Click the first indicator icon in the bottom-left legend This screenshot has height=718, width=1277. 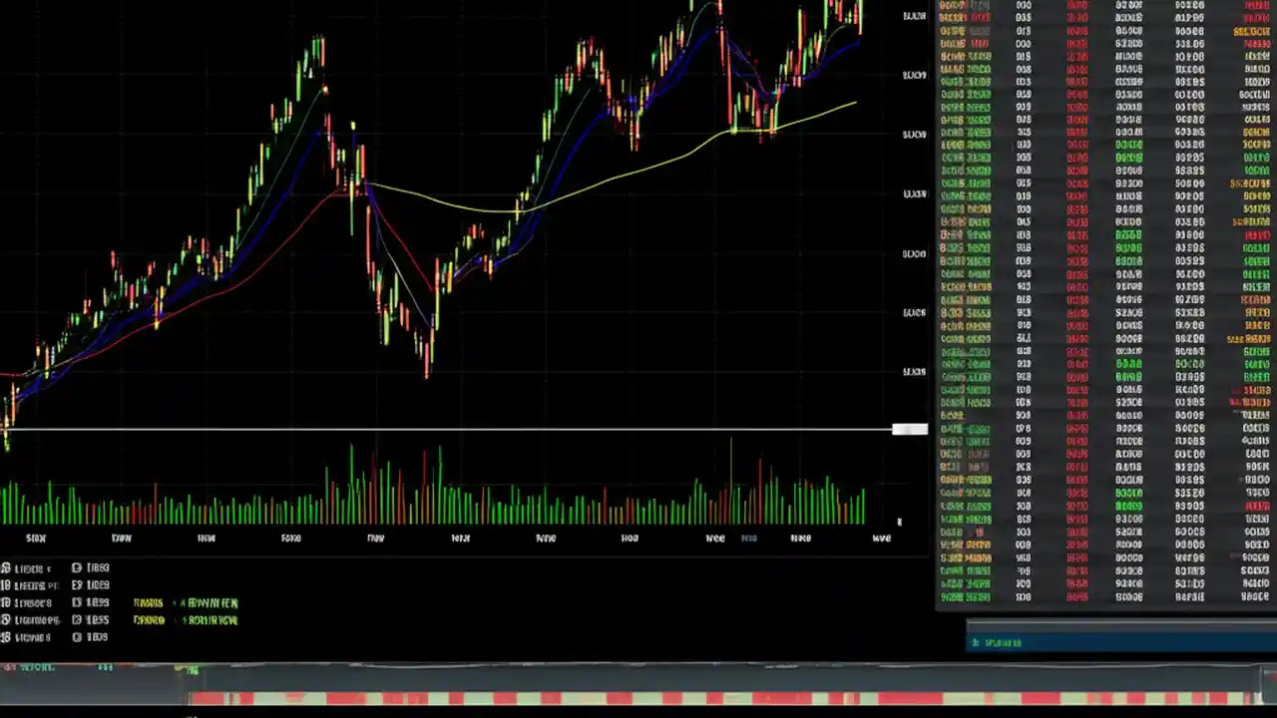pos(8,567)
